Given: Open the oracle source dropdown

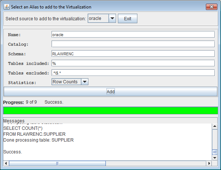Looking at the screenshot, I should 112,18.
